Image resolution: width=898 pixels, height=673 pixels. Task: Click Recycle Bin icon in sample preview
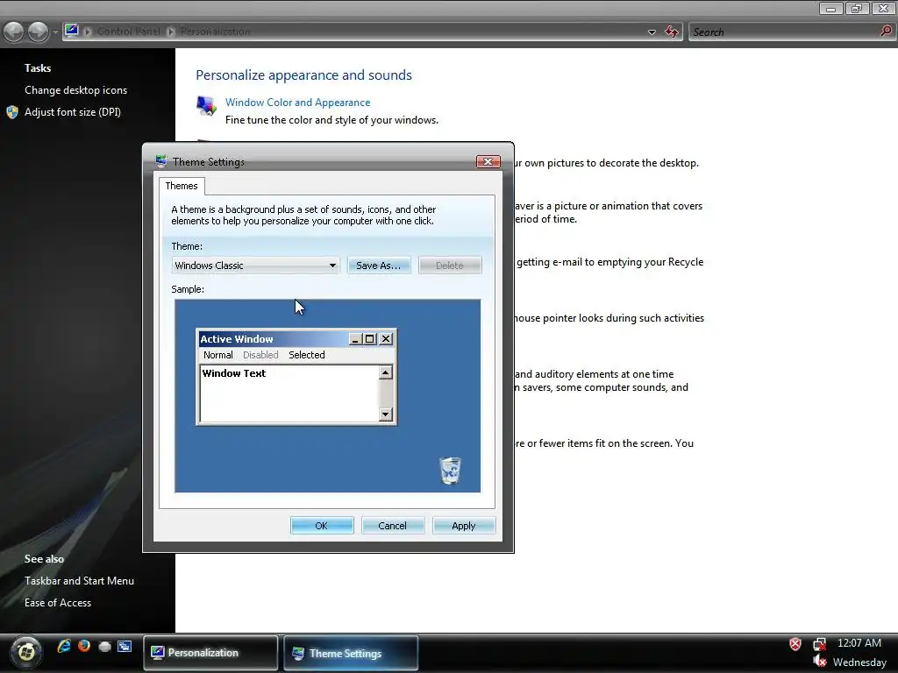point(450,471)
